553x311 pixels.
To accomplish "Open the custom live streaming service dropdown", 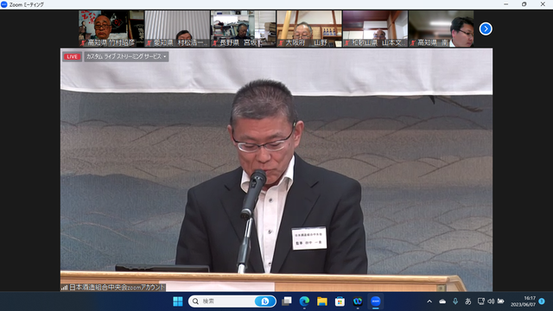I will click(x=126, y=56).
